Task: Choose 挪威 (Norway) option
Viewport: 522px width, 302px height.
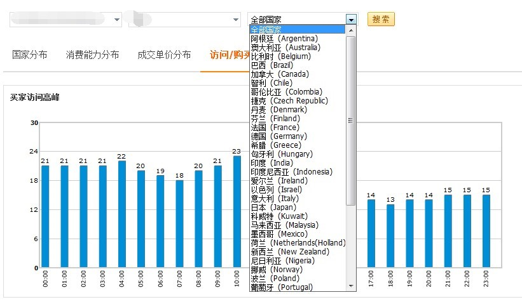Action: pos(298,270)
